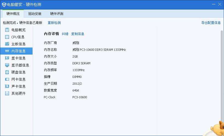Click the 内存信息 memory stick icon
Screen dimensions: 224x136
pos(7,51)
